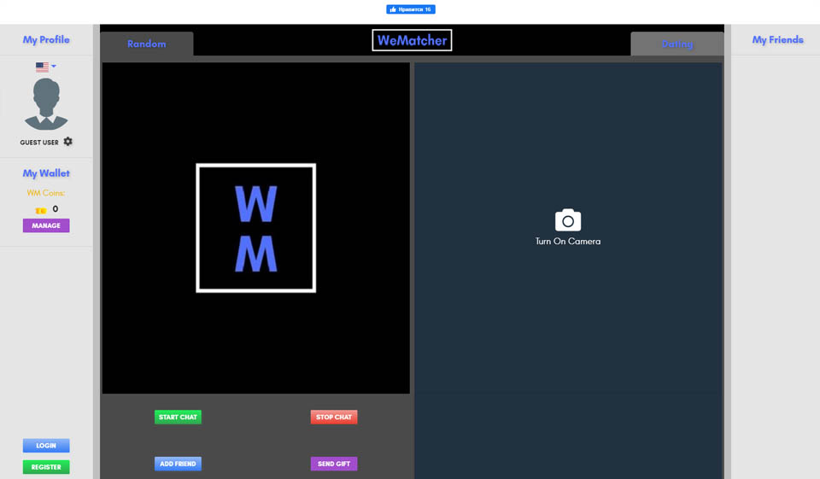Click the purple Send Gift button
Screen dimensions: 820x479
[334, 464]
